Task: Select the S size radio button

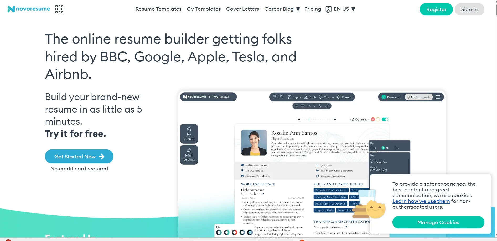Action: point(372,148)
